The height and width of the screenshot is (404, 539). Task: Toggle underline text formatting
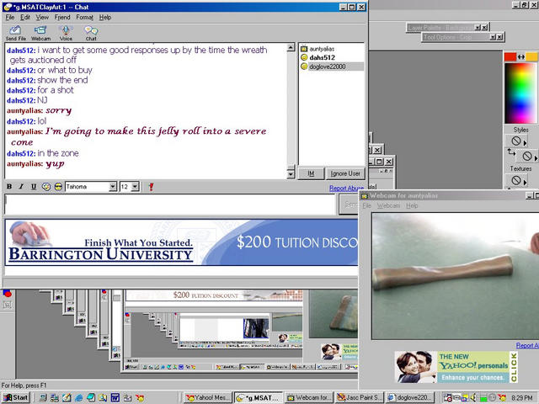click(34, 187)
